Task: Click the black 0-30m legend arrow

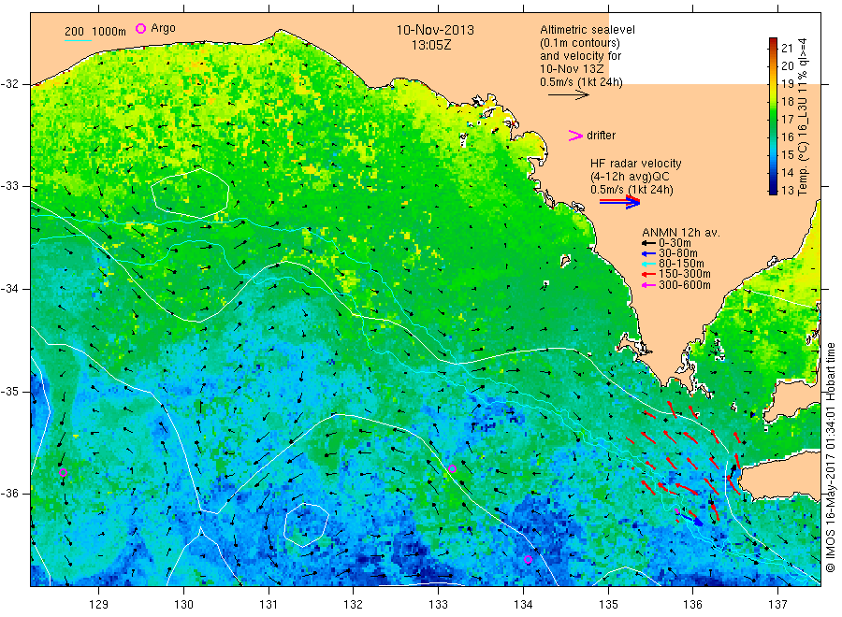Action: click(x=648, y=243)
